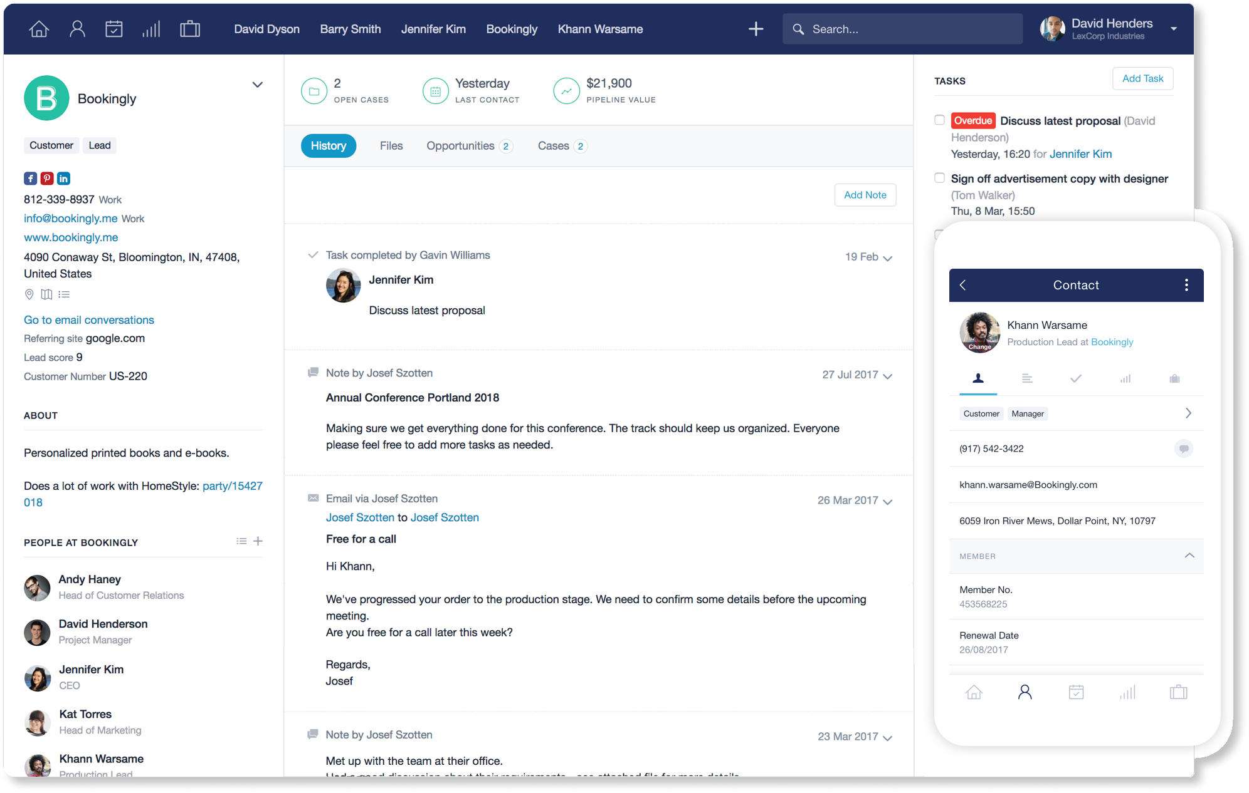The width and height of the screenshot is (1249, 793).
Task: Click the Search input field
Action: (x=902, y=29)
